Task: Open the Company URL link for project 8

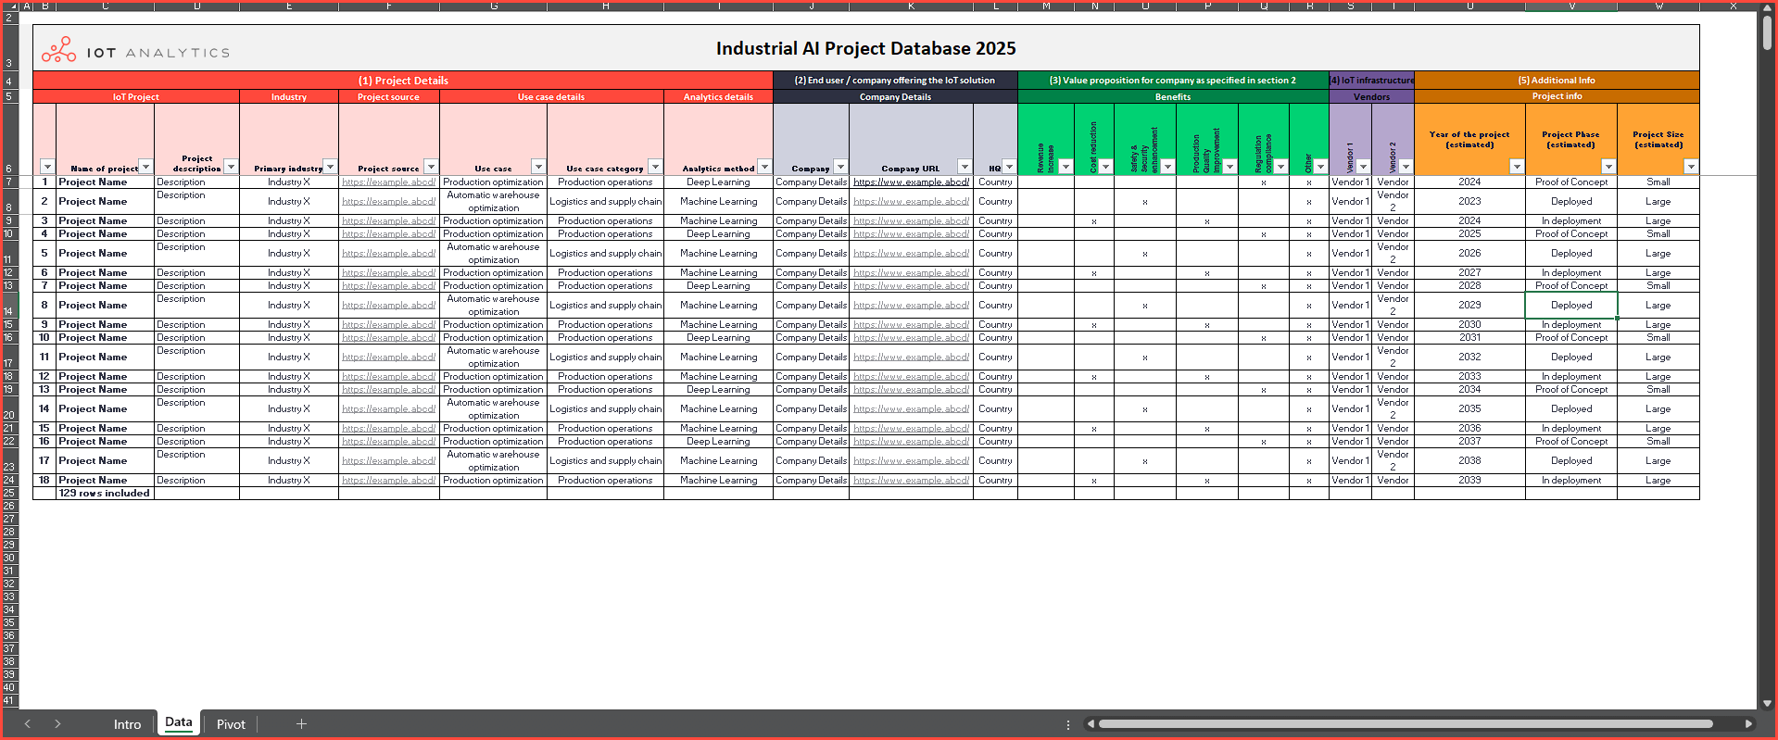Action: (911, 306)
